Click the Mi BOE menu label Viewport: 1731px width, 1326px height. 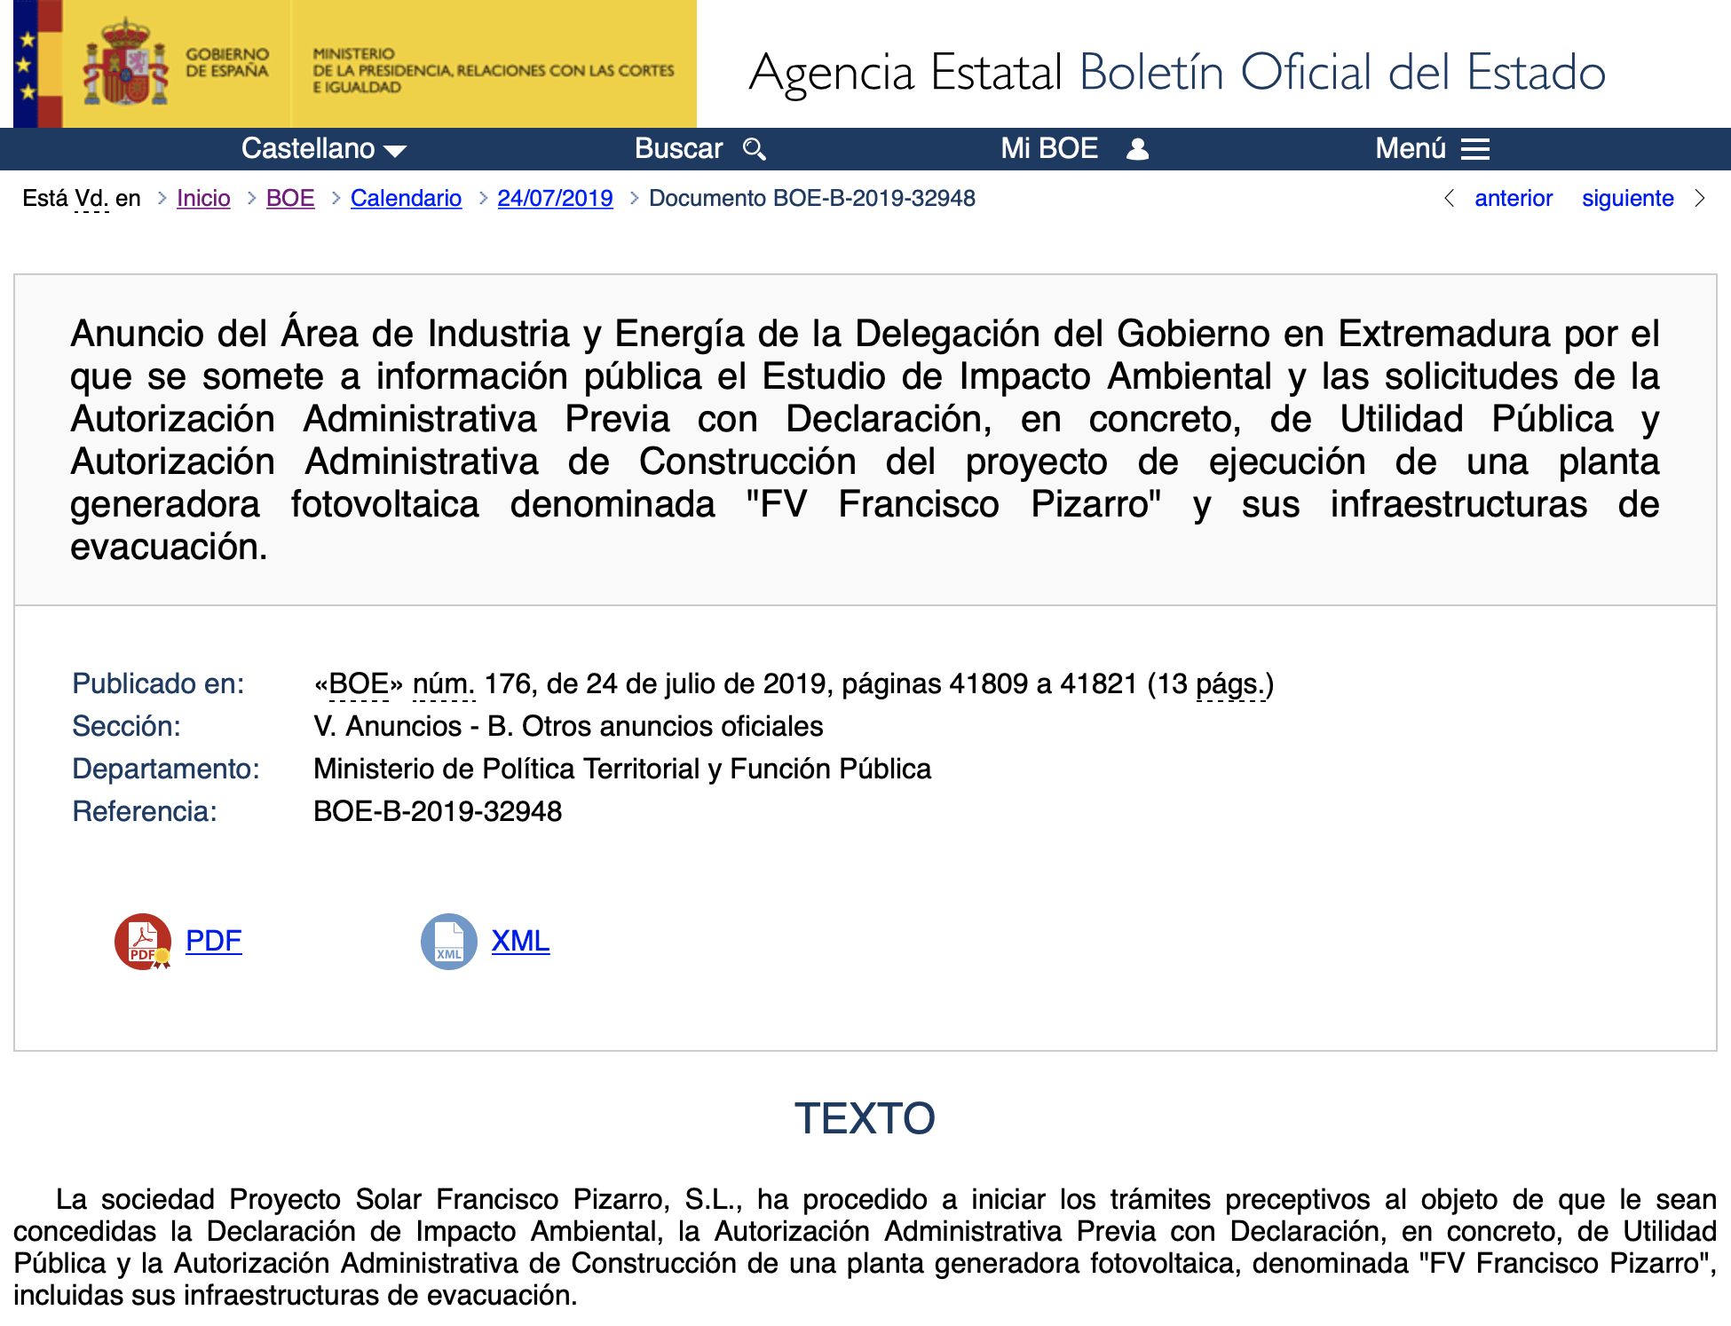1049,148
